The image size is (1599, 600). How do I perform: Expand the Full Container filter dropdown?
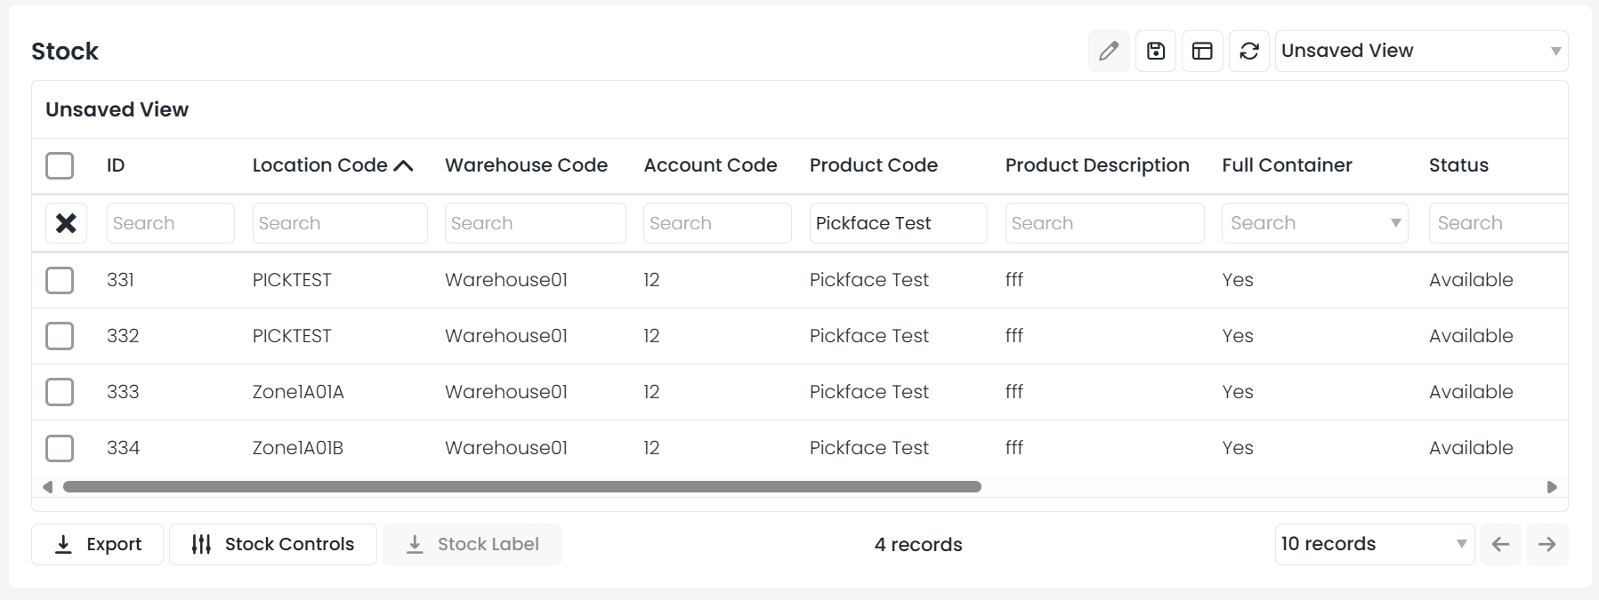point(1394,223)
